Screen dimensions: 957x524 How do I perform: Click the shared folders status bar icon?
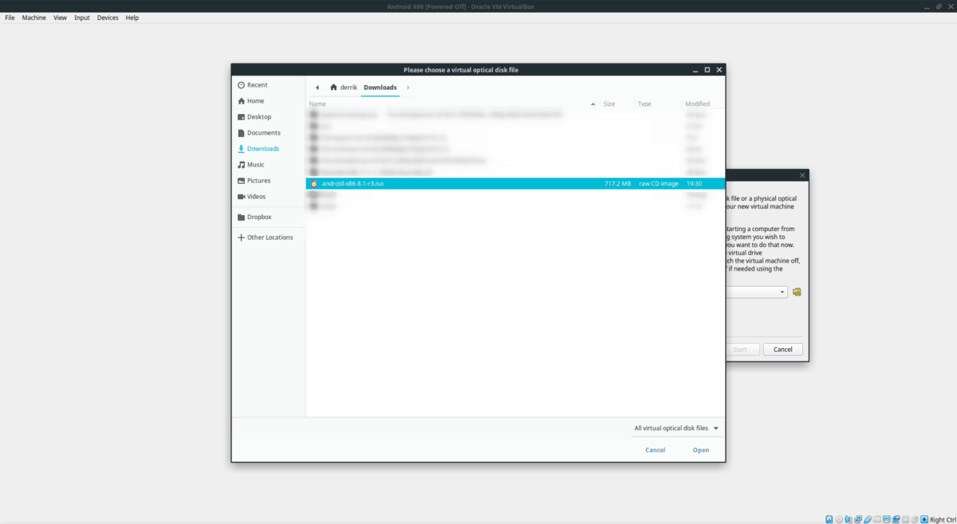point(877,519)
